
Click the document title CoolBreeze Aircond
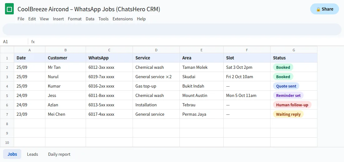click(x=89, y=9)
